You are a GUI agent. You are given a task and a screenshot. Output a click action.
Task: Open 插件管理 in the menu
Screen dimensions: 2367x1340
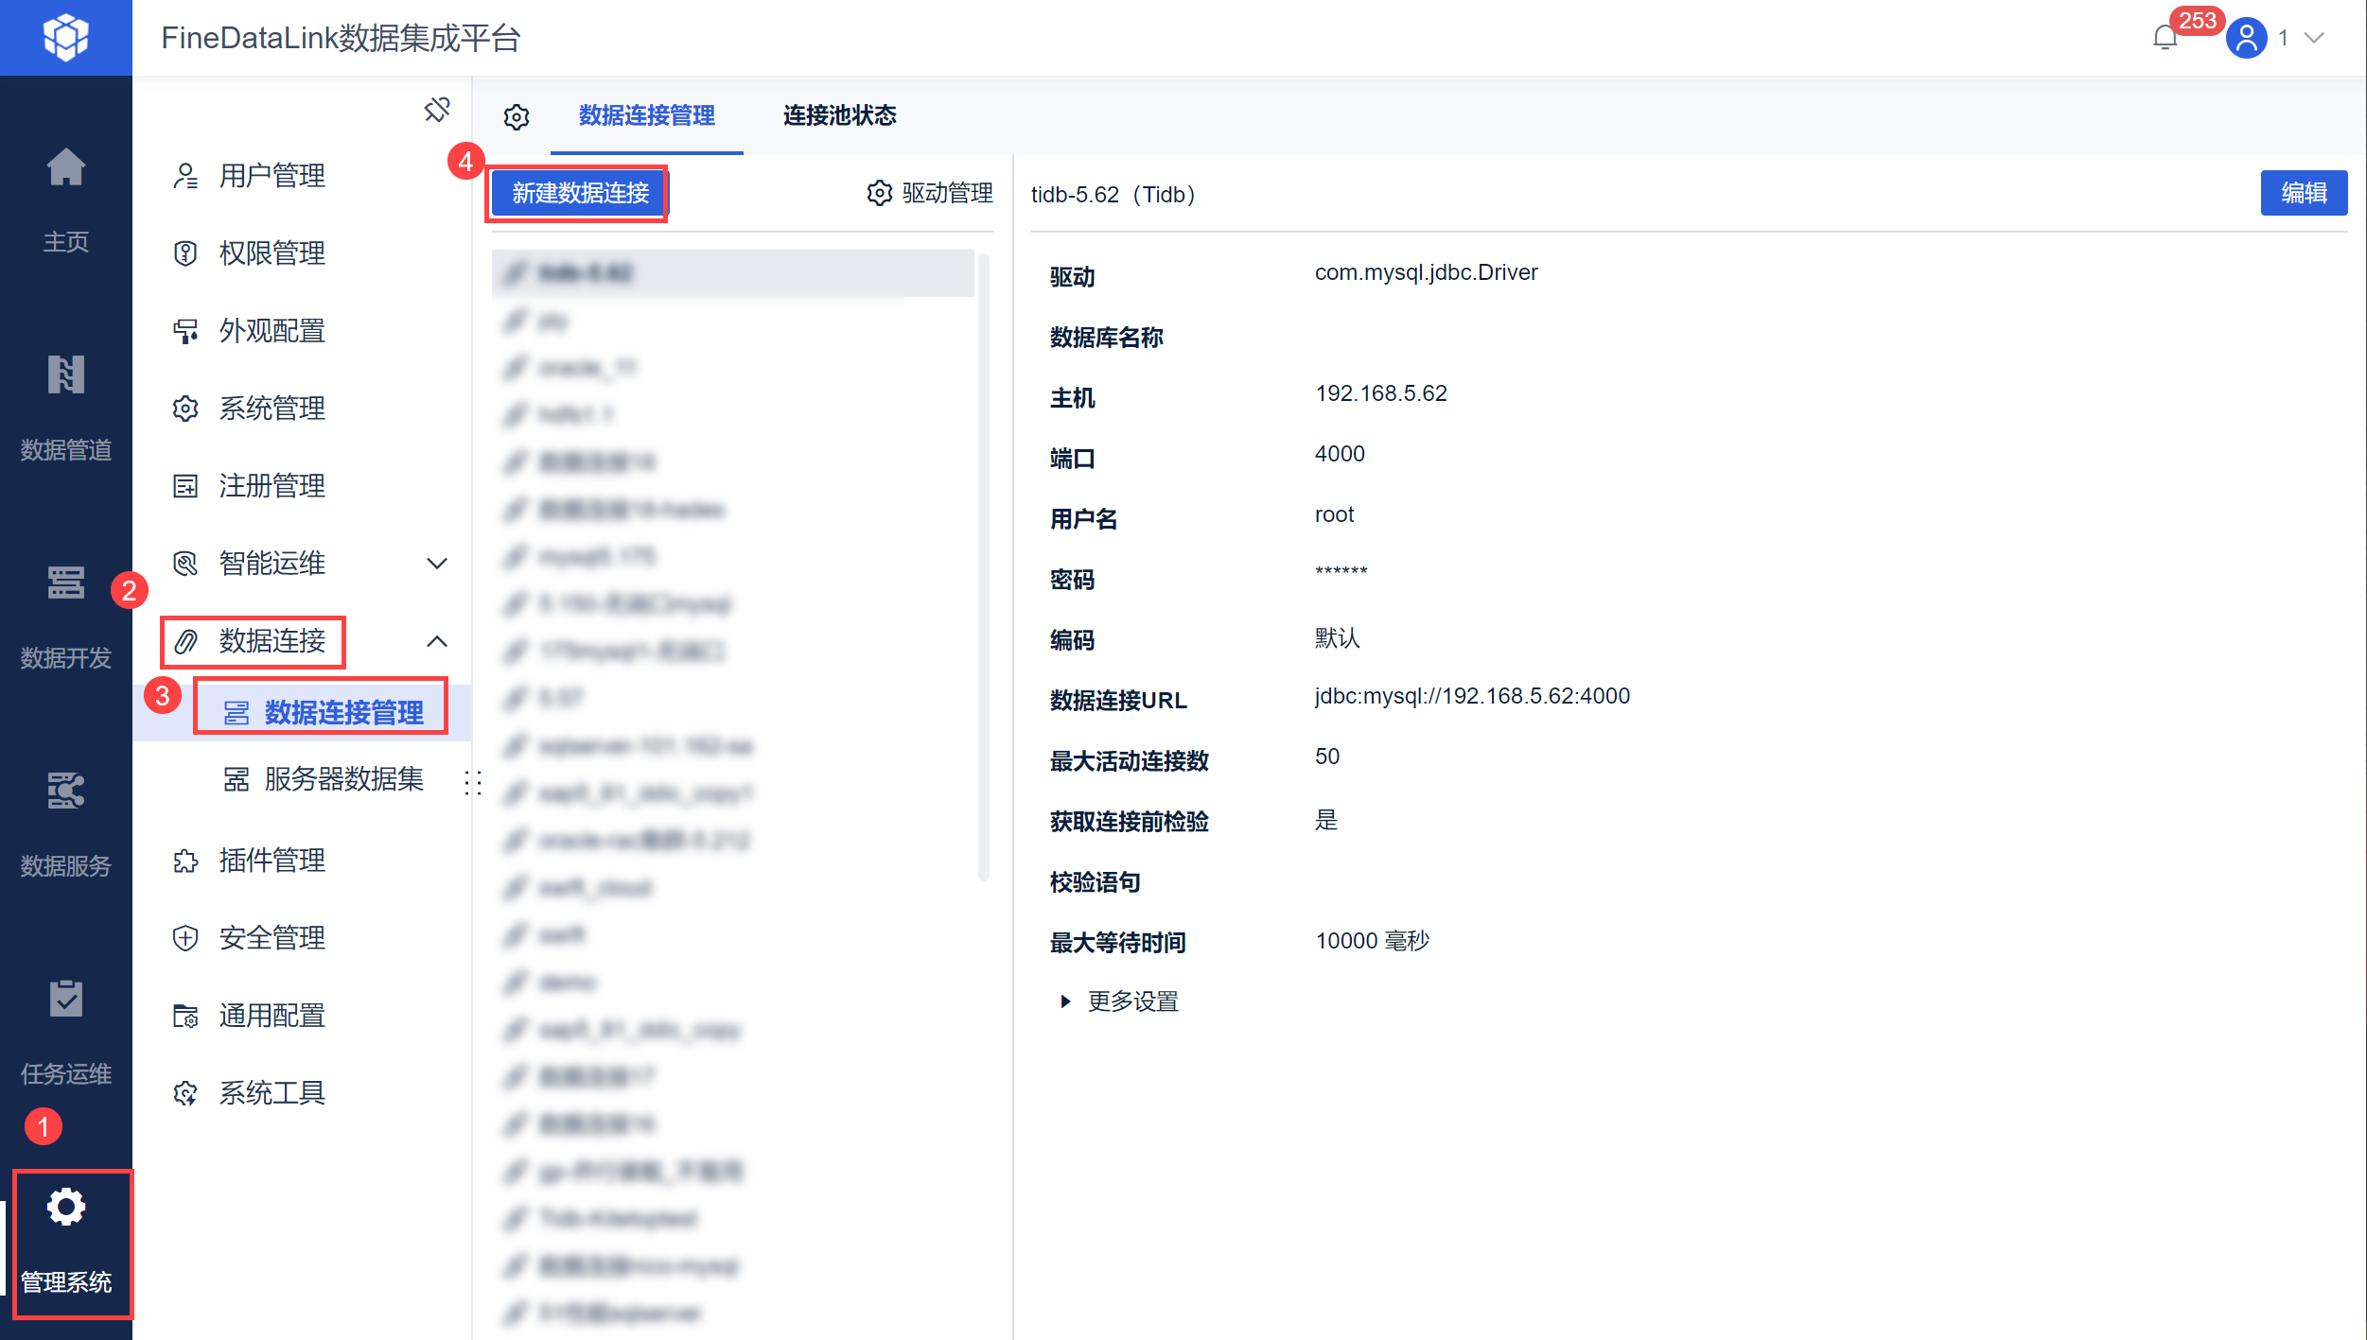(272, 861)
